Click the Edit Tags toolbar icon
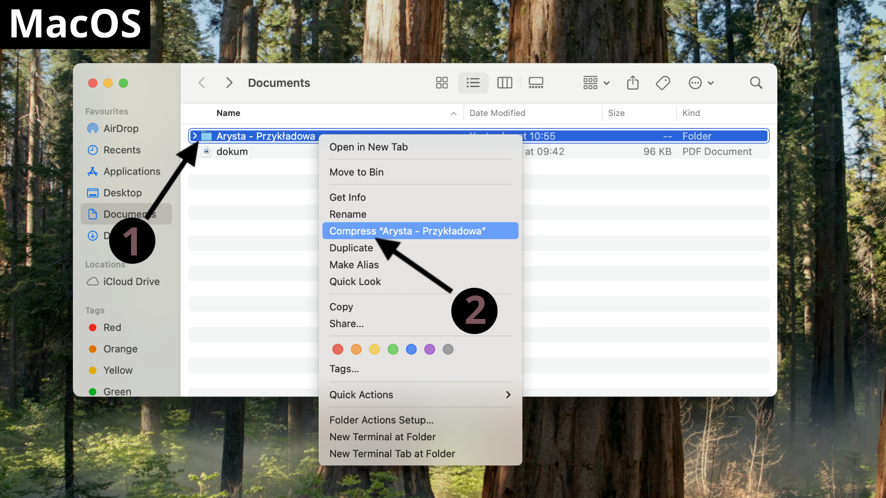 click(x=663, y=83)
